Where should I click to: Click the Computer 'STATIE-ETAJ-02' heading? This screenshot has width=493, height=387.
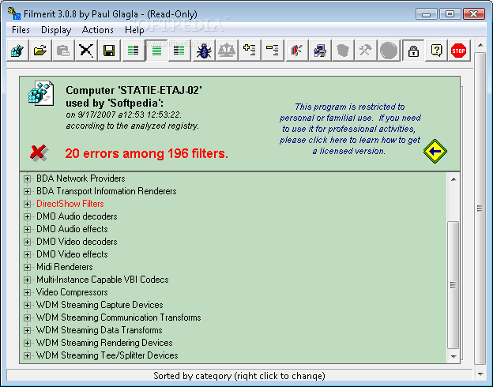[x=134, y=91]
